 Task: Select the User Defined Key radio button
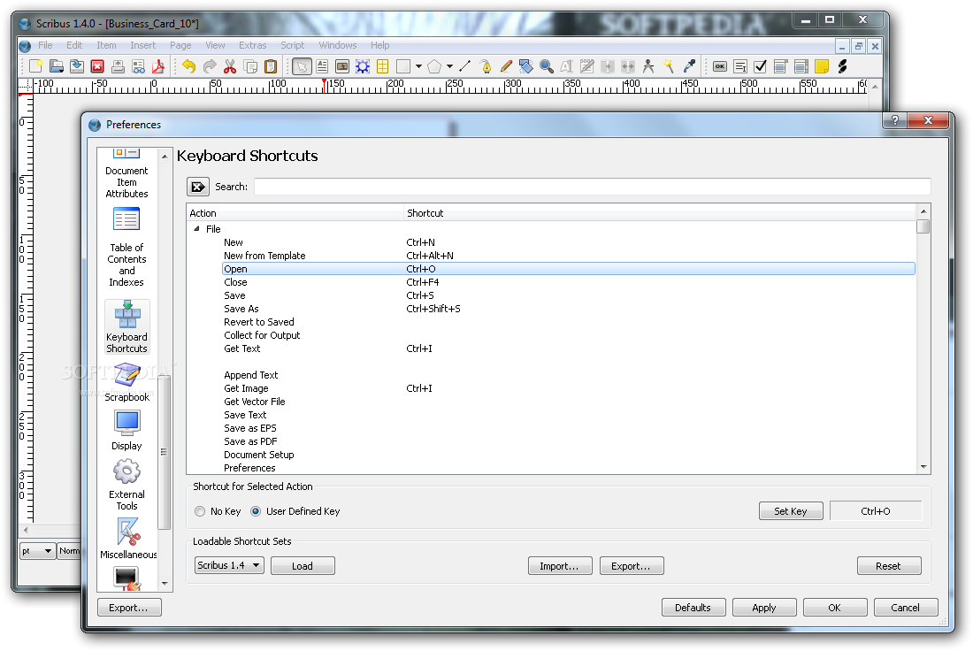pyautogui.click(x=256, y=511)
